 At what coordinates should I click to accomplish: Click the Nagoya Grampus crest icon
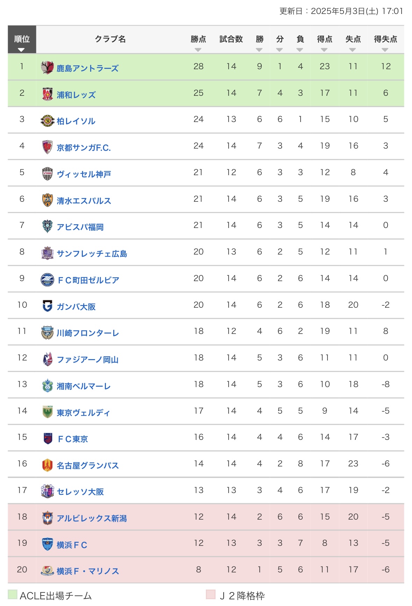tap(47, 465)
